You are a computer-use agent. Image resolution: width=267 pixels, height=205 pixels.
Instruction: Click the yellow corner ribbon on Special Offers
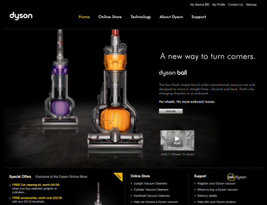[x=119, y=176]
